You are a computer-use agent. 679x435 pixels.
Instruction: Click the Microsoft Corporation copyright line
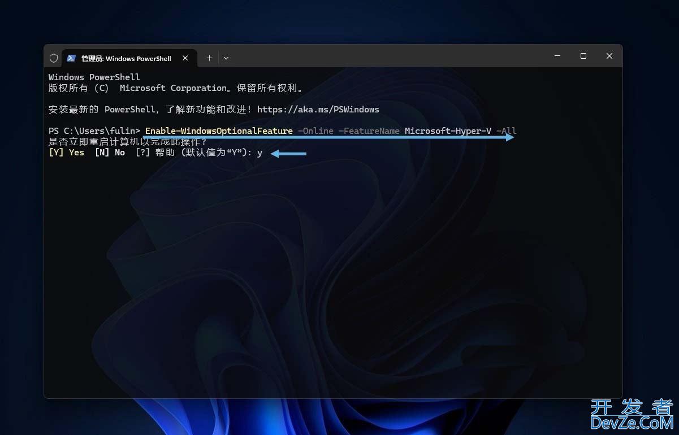point(176,88)
